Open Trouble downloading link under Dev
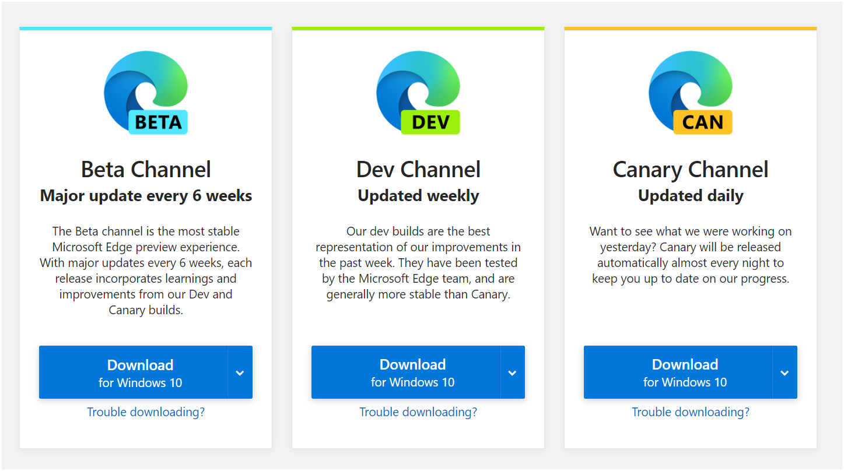This screenshot has height=471, width=844. coord(418,412)
